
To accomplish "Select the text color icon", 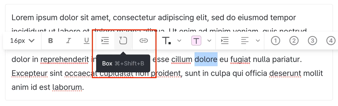I will tap(166, 41).
